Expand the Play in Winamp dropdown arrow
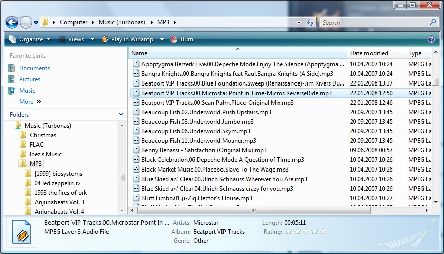Screen dimensions: 444x254 pos(162,39)
